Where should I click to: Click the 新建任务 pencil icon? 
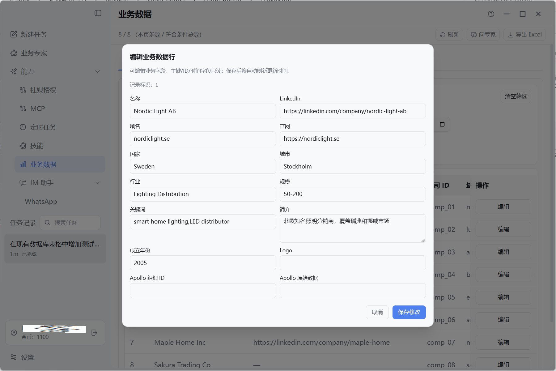pos(14,34)
